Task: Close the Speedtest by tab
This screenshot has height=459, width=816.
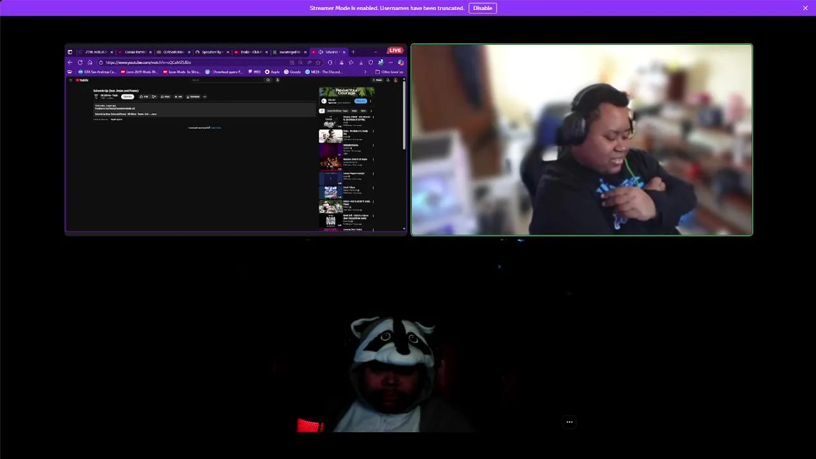Action: click(228, 52)
